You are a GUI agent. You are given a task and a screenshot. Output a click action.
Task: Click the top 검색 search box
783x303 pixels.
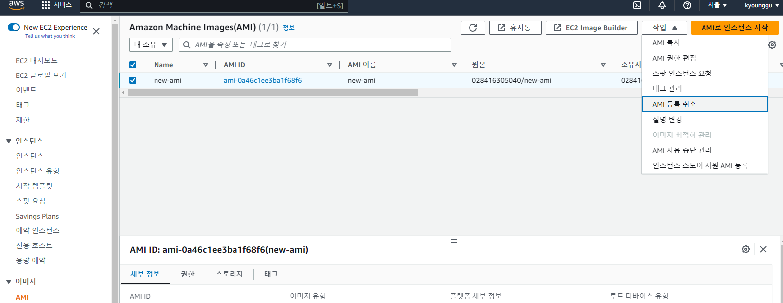tap(214, 5)
